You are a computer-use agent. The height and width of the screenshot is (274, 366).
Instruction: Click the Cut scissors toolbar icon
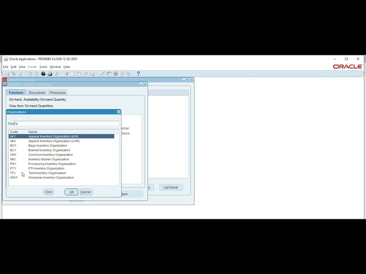pyautogui.click(x=66, y=74)
